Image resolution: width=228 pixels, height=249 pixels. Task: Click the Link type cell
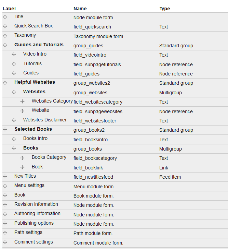click(164, 168)
